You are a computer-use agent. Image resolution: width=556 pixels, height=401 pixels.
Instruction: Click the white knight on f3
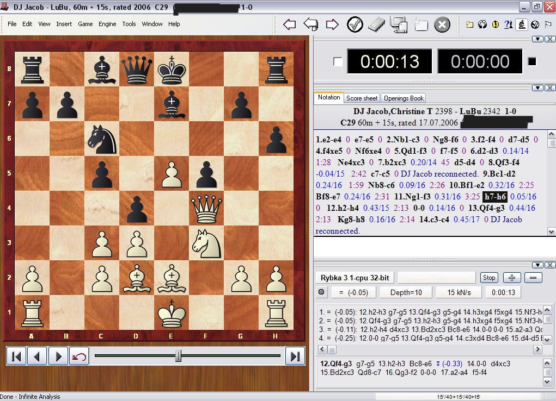(x=206, y=243)
